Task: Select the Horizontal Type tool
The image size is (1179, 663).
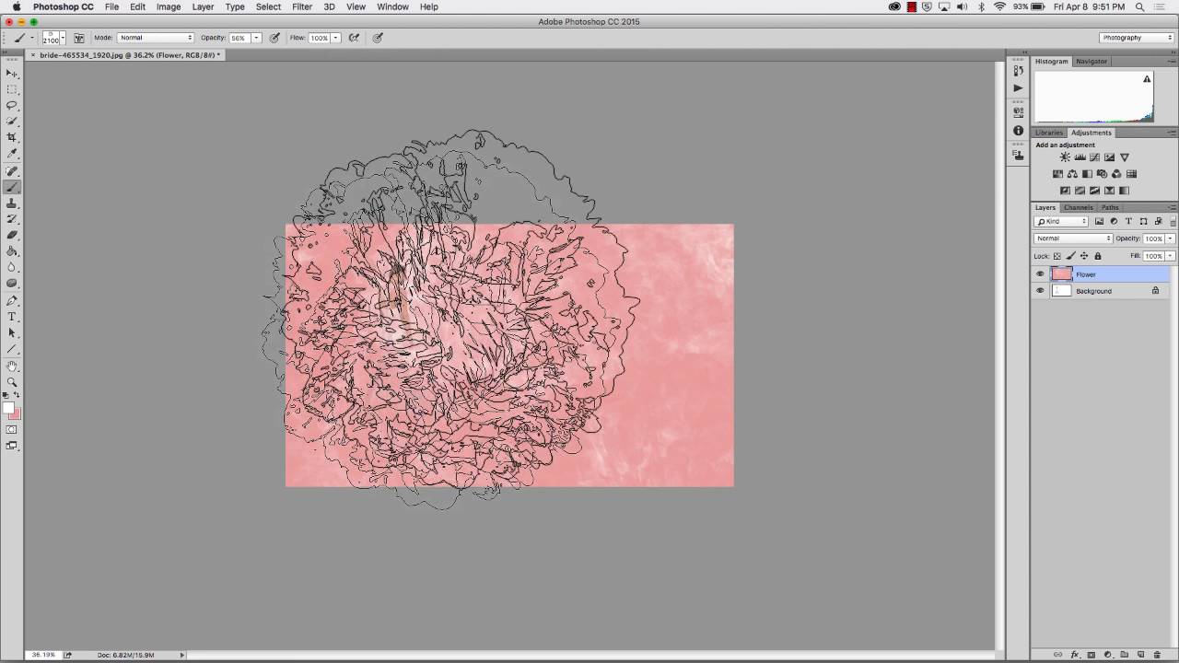Action: click(x=12, y=317)
